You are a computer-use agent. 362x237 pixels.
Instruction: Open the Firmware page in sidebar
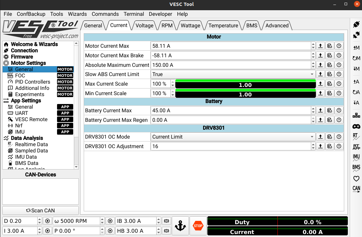coord(22,57)
